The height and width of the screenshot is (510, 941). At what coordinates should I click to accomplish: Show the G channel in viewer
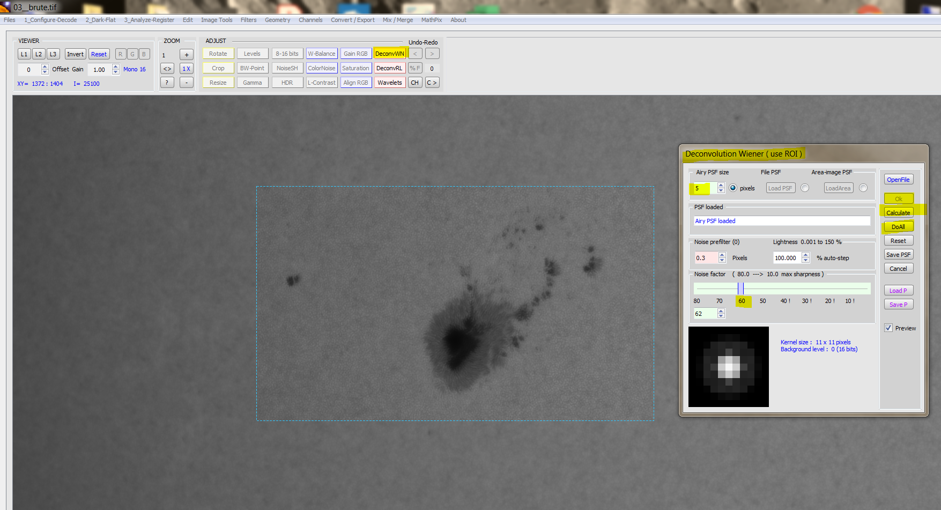coord(132,54)
